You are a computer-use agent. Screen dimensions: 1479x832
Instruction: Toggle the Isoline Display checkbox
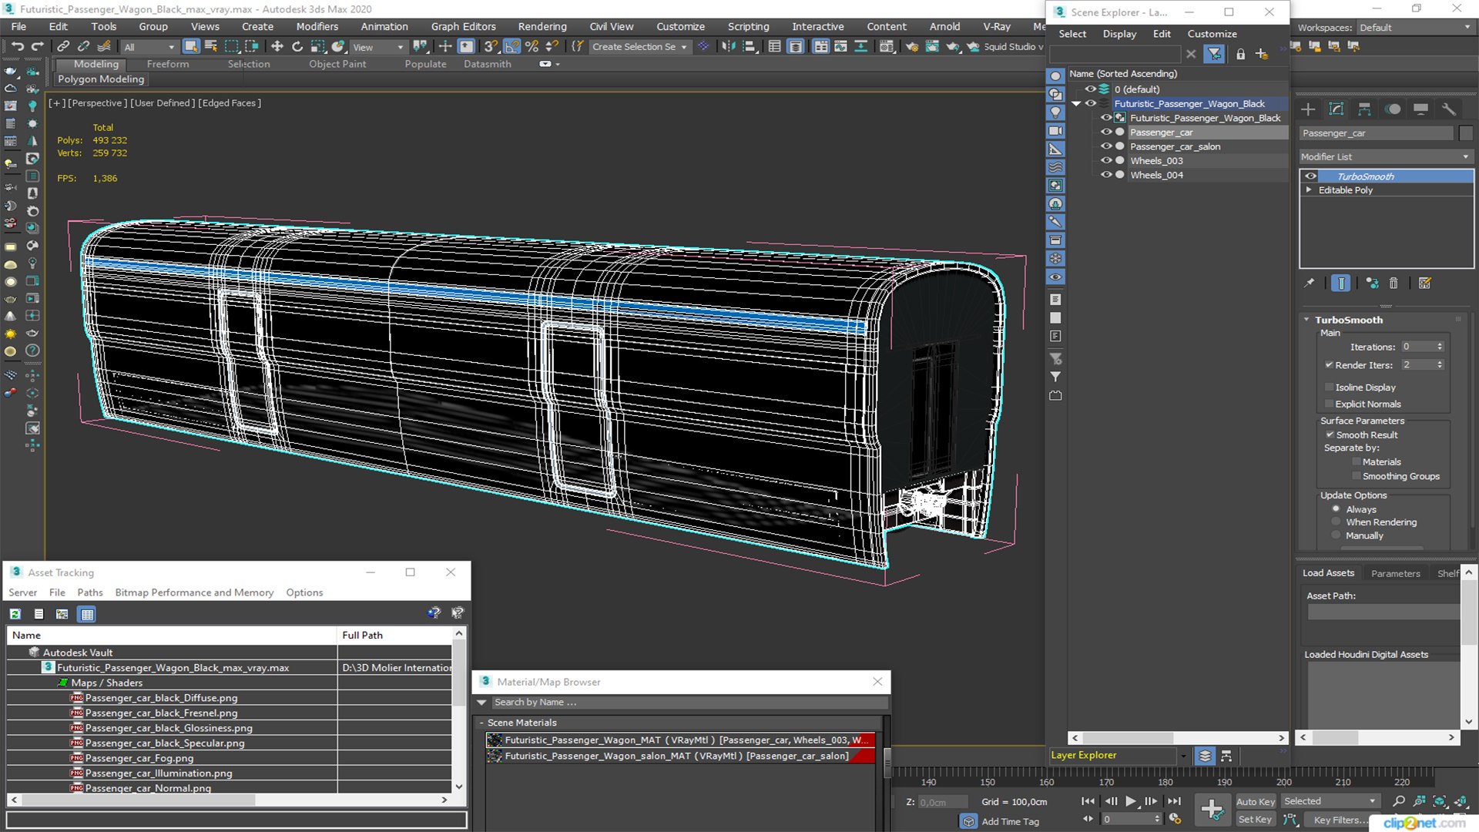coord(1329,387)
